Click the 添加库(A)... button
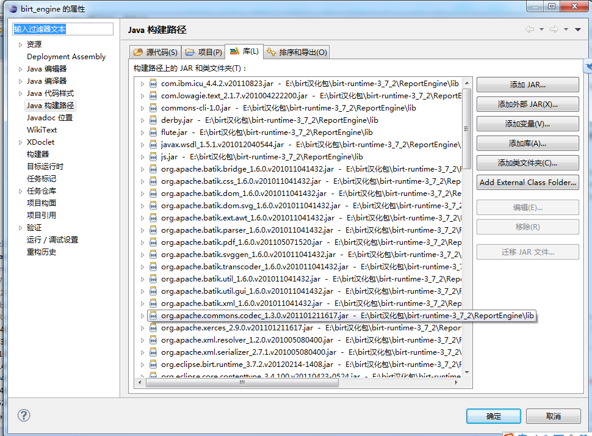 [527, 144]
